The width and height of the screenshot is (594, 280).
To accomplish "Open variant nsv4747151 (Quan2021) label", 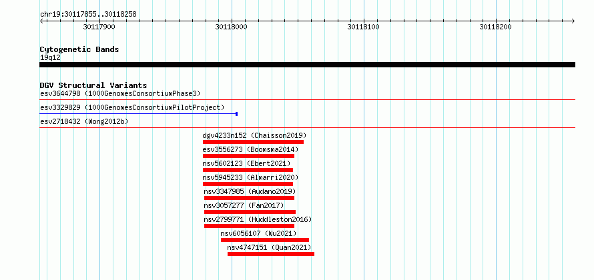I will click(269, 247).
